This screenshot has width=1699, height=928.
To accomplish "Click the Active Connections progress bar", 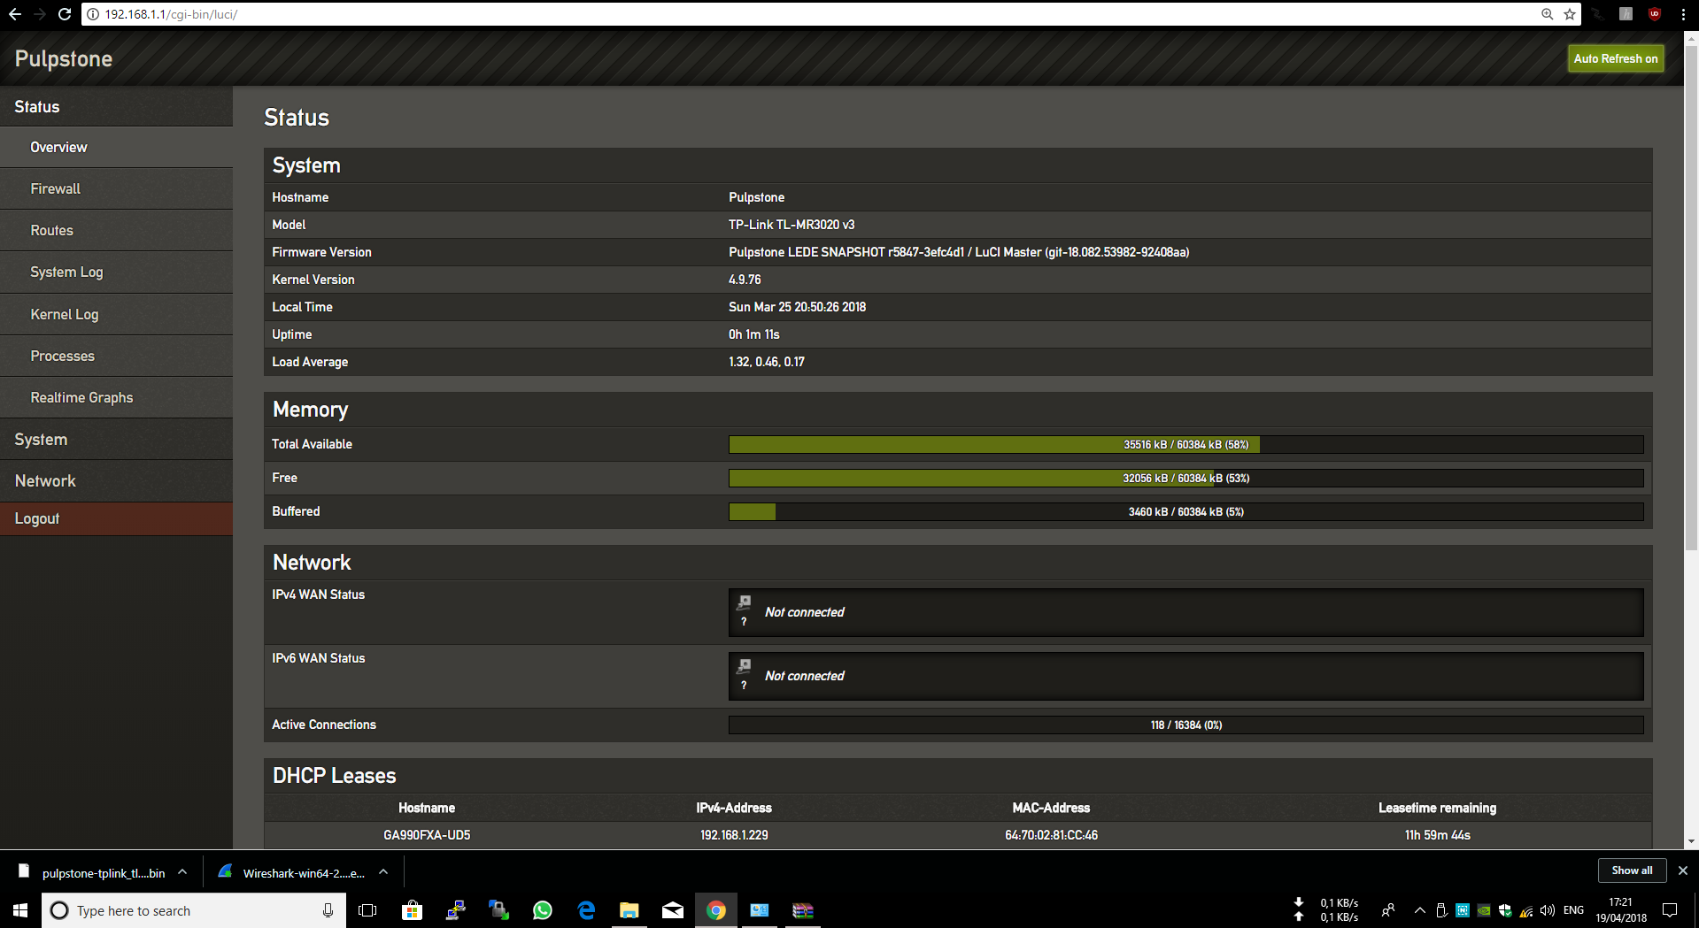I will coord(1185,725).
